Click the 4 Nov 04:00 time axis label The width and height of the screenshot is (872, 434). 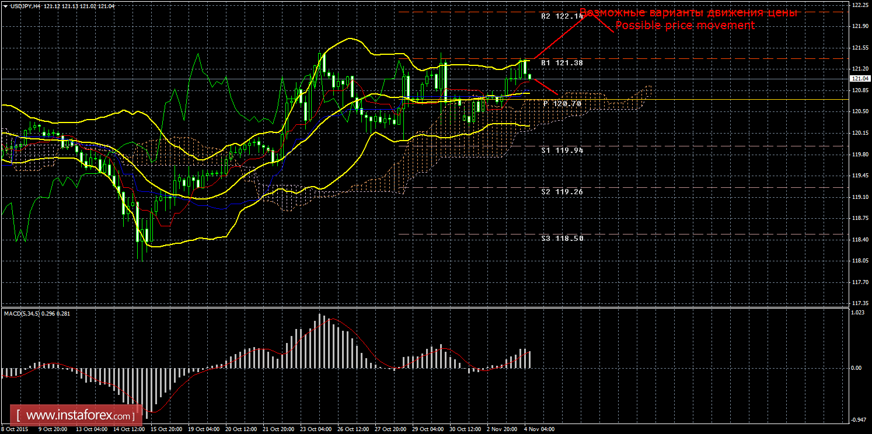coord(540,429)
